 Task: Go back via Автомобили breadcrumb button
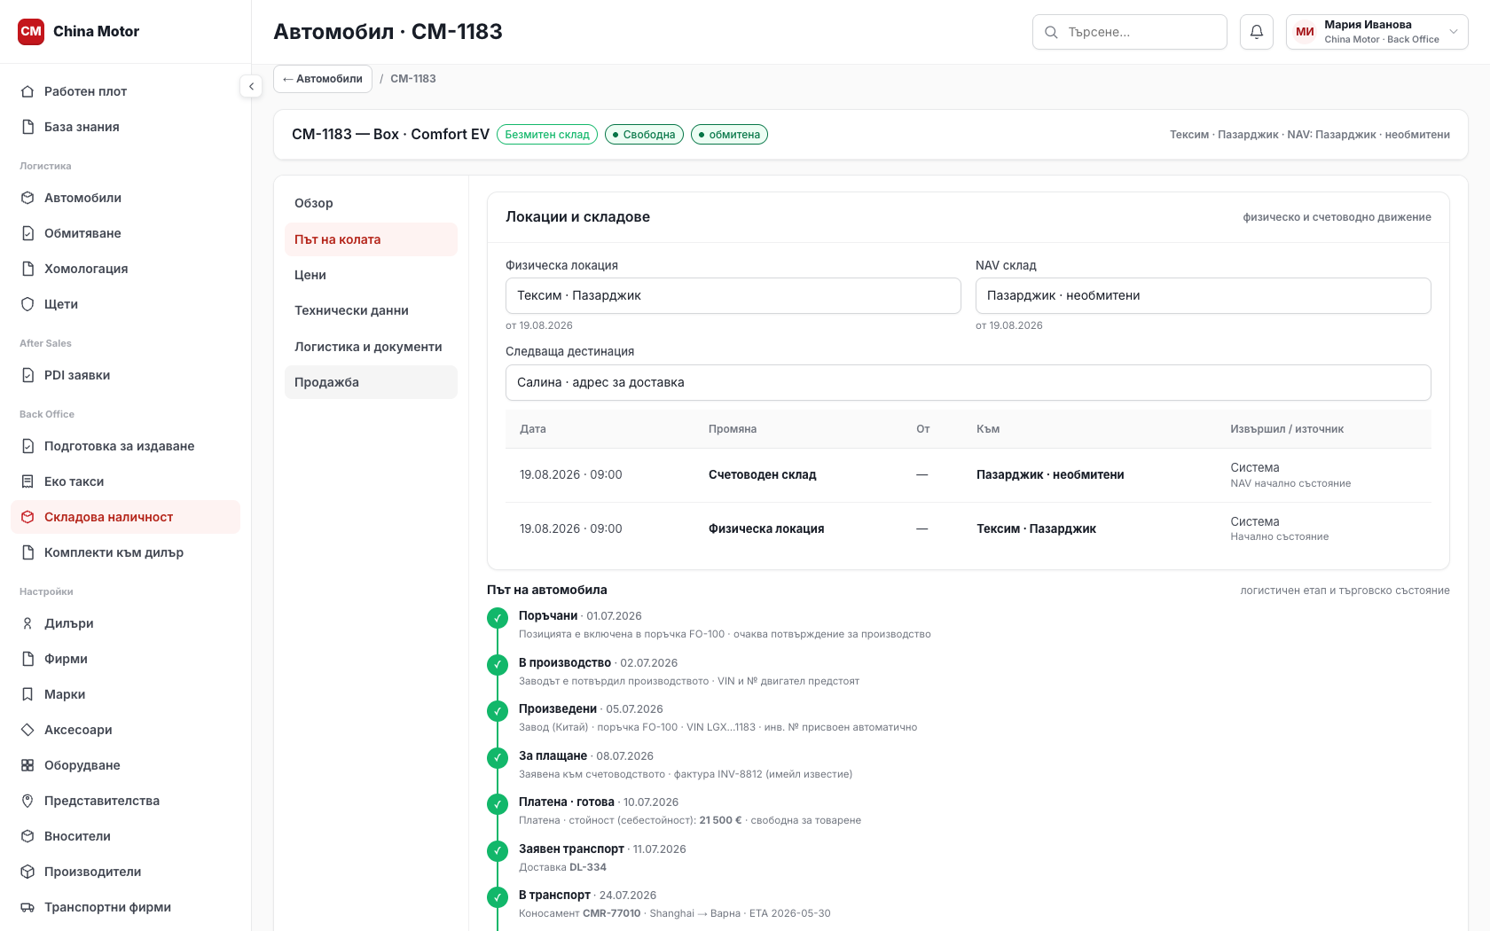coord(323,79)
